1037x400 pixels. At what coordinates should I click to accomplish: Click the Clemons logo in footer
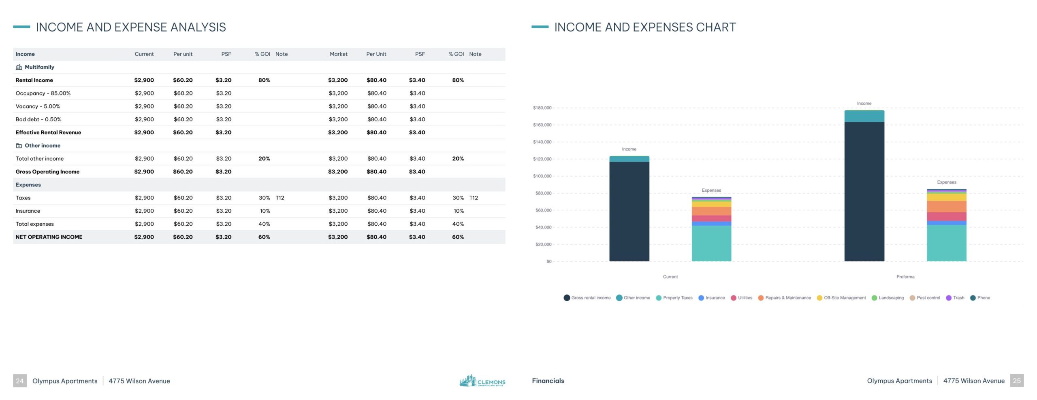[x=482, y=381]
